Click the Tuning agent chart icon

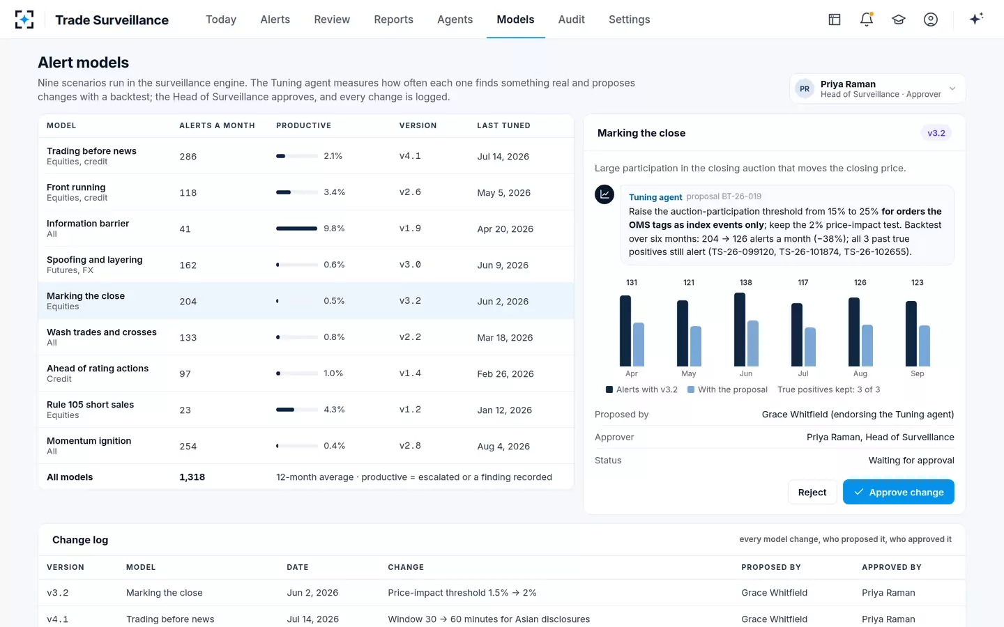604,194
